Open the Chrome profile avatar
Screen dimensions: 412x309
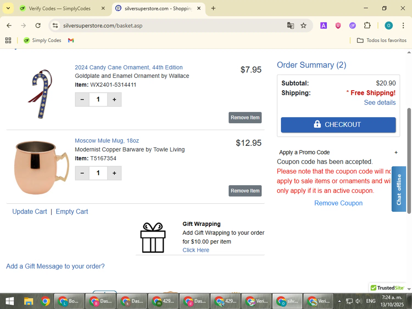pos(388,26)
